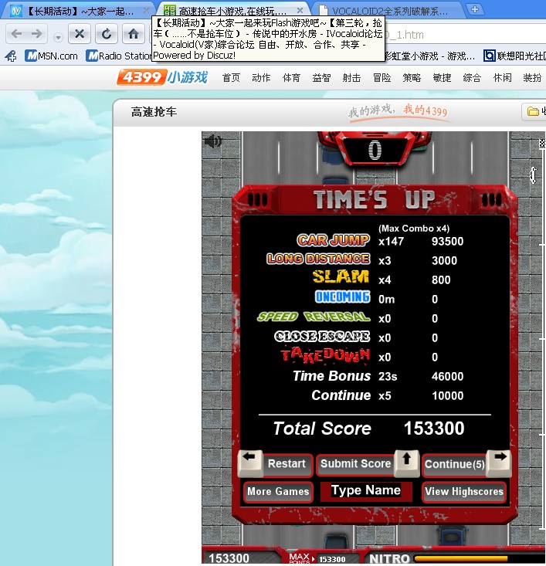
Task: Click the right arrow key icon by Continue
Action: click(500, 463)
